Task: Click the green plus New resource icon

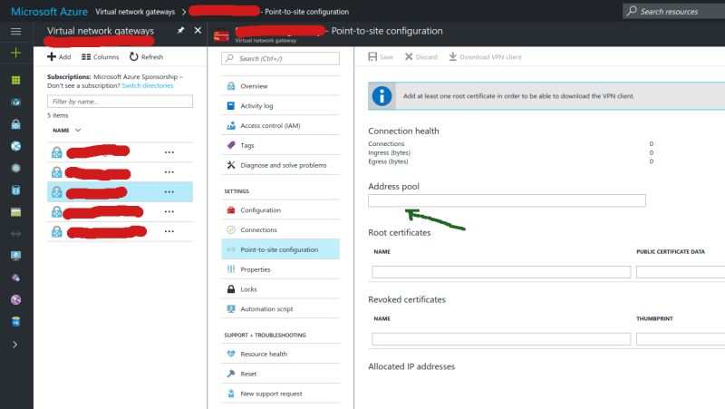Action: [x=15, y=53]
